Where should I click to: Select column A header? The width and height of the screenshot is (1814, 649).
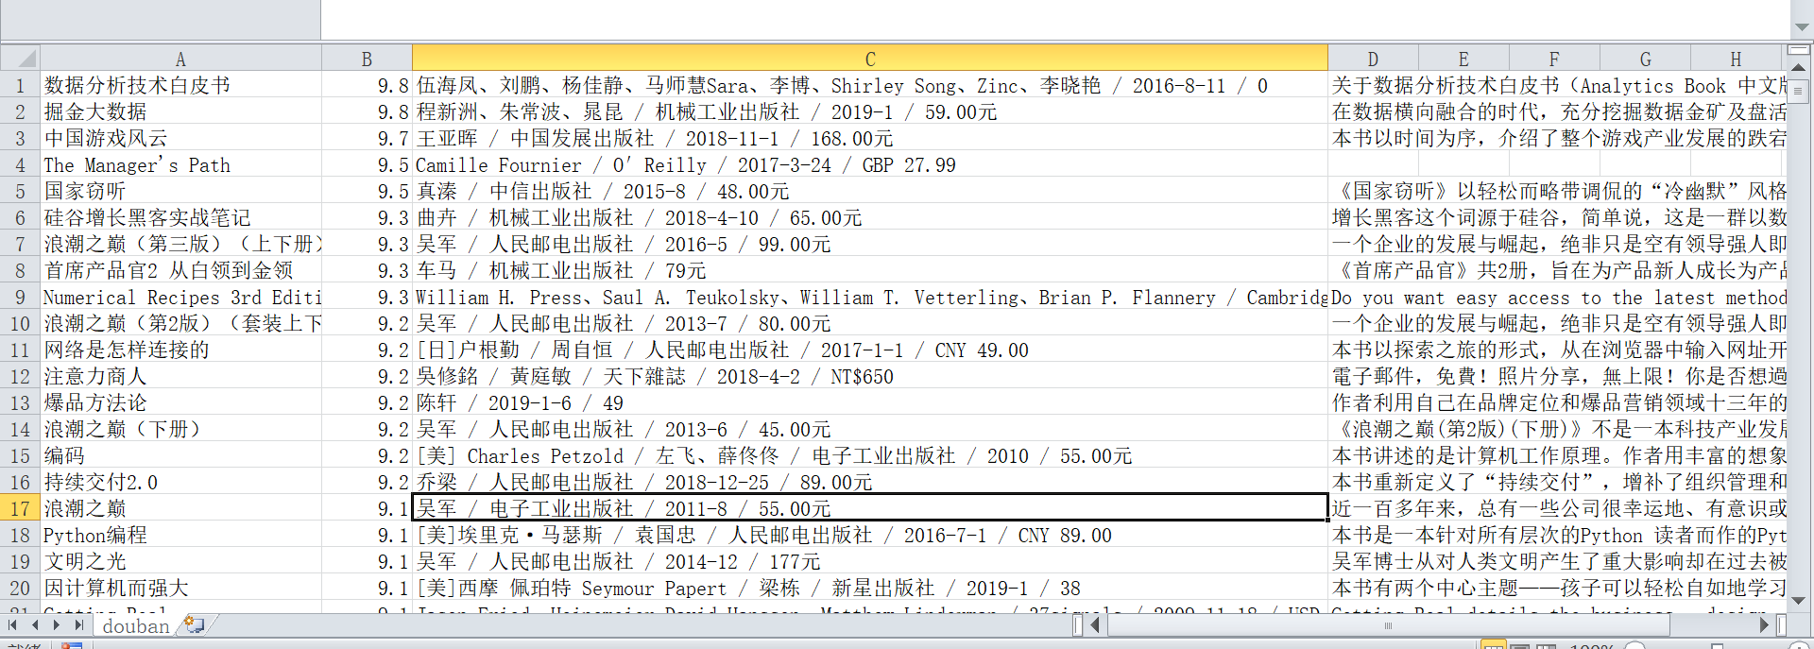click(180, 59)
